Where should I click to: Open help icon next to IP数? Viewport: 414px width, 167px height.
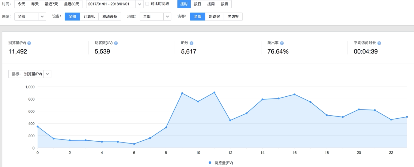tap(192, 43)
